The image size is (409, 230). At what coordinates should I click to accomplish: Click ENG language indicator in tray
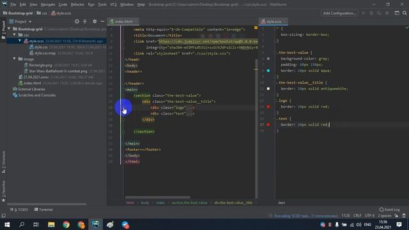[x=367, y=224]
